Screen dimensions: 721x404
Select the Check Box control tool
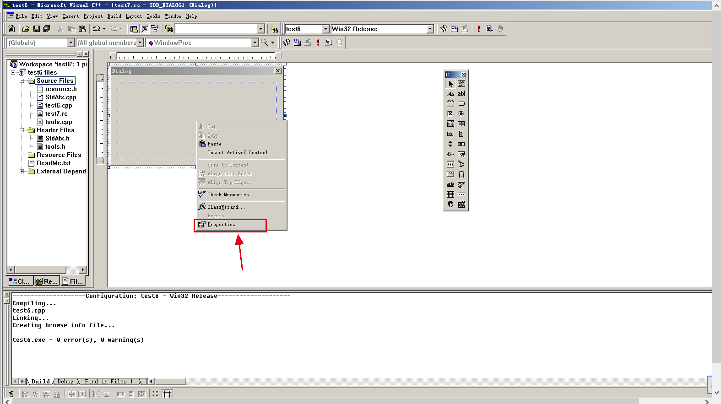click(450, 113)
